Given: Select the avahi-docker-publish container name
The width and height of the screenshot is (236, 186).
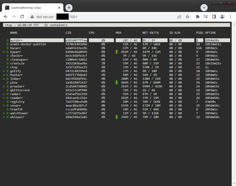Looking at the screenshot, I should (x=28, y=44).
